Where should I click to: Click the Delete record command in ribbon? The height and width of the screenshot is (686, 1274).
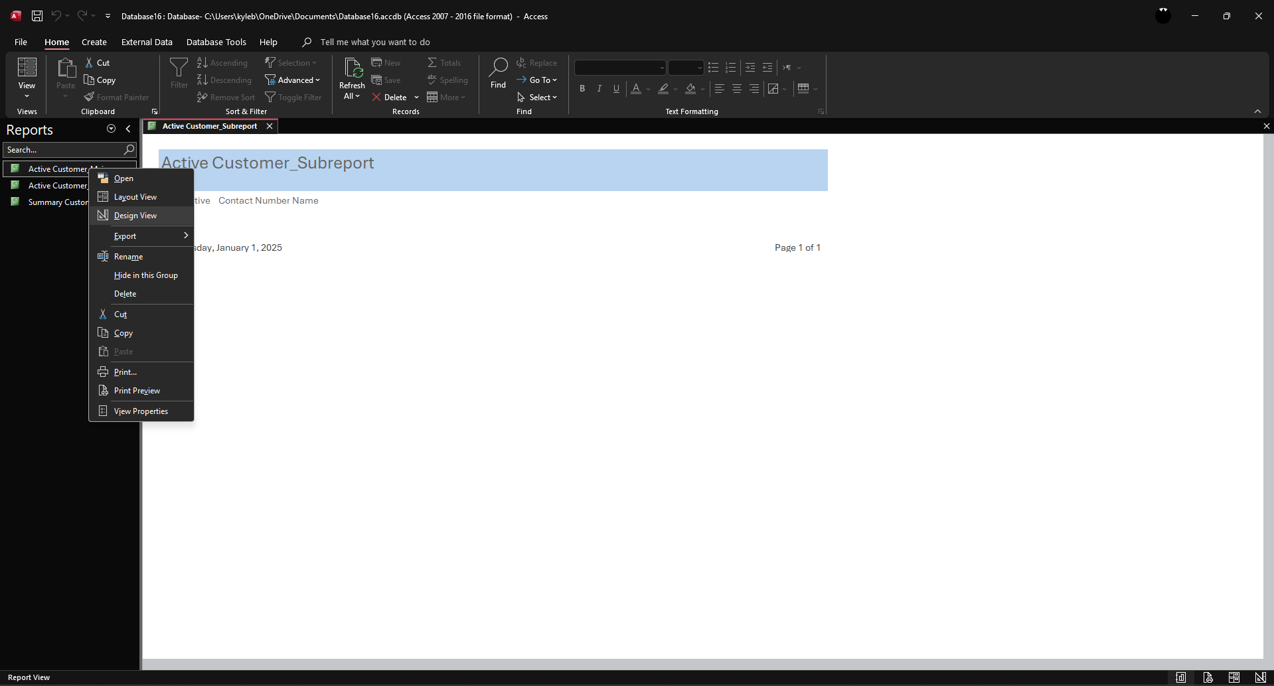(390, 98)
